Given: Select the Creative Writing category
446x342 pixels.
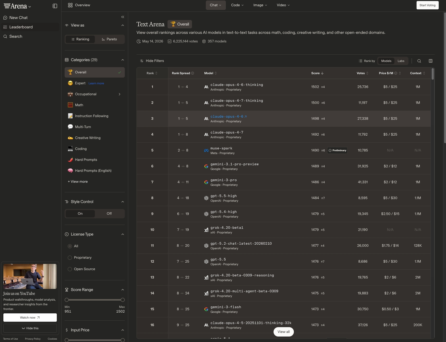Looking at the screenshot, I should coord(95,138).
